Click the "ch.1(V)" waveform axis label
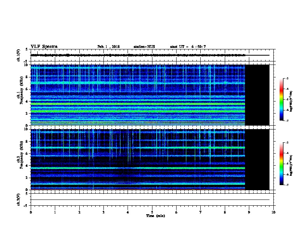The image size is (308, 238). (x=19, y=55)
